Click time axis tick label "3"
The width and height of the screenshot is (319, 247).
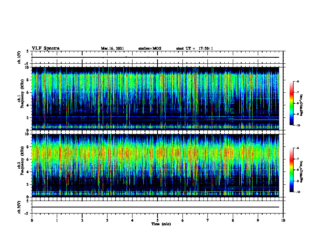107,220
